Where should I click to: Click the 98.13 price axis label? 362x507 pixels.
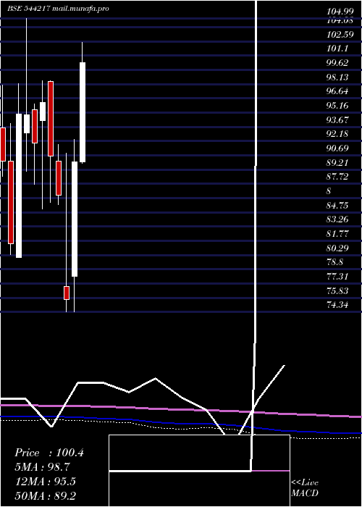[337, 77]
